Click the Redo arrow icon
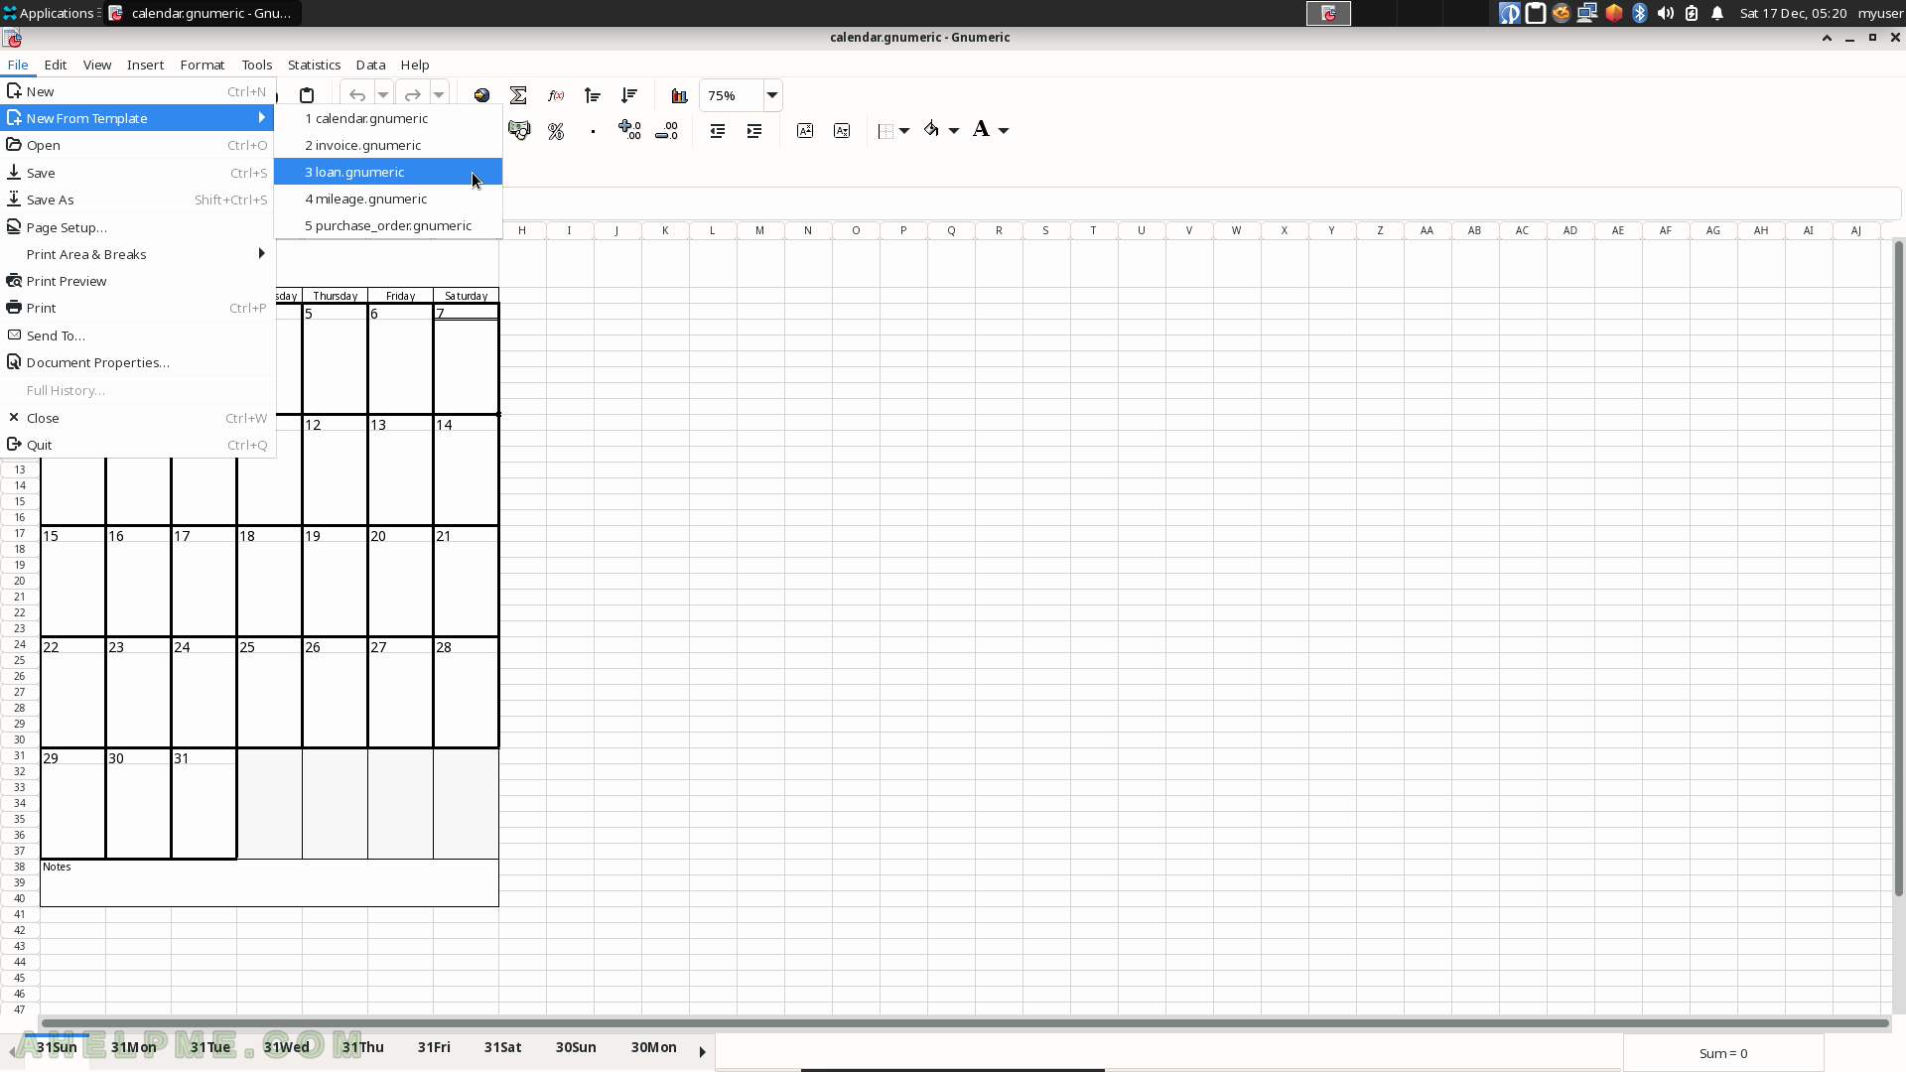 [x=413, y=95]
